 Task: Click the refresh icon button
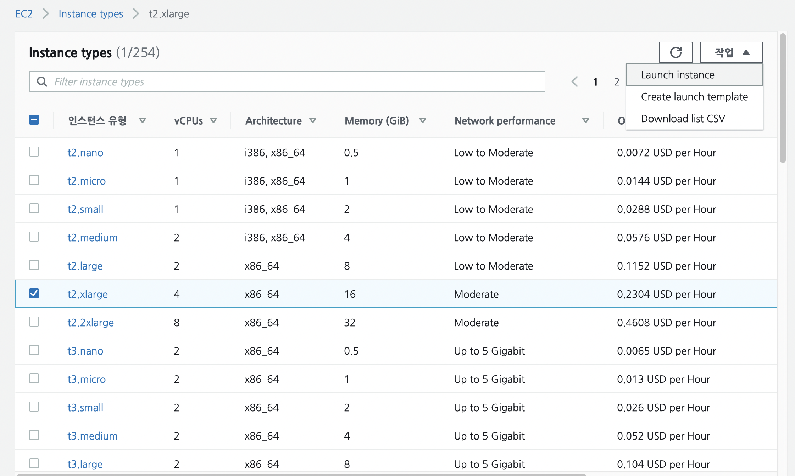[676, 52]
